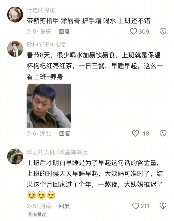The height and width of the screenshot is (221, 174).
Task: Tap broken heart on the 湖北 comment
Action: [x=163, y=133]
